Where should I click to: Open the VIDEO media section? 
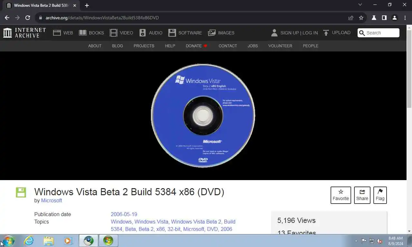point(121,33)
